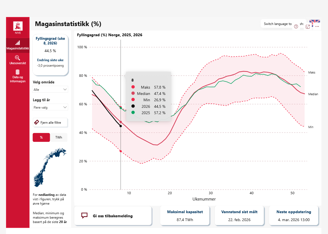The image size is (328, 234).
Task: Click the Switch language to English label
Action: 278,24
